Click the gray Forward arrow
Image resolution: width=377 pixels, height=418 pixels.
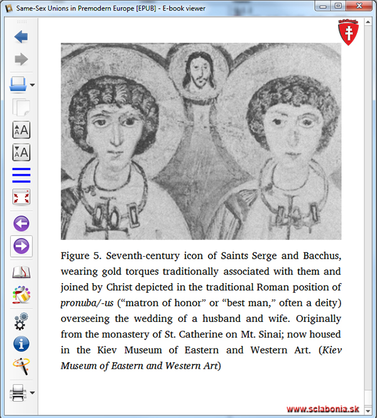(21, 60)
